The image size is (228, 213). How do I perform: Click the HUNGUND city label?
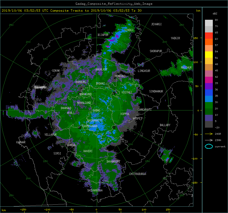120,76
